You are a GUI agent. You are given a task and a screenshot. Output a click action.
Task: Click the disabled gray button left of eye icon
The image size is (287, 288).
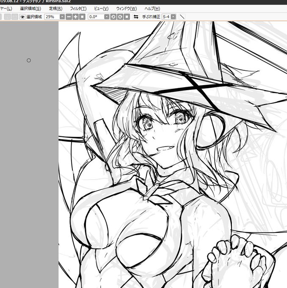(15, 17)
